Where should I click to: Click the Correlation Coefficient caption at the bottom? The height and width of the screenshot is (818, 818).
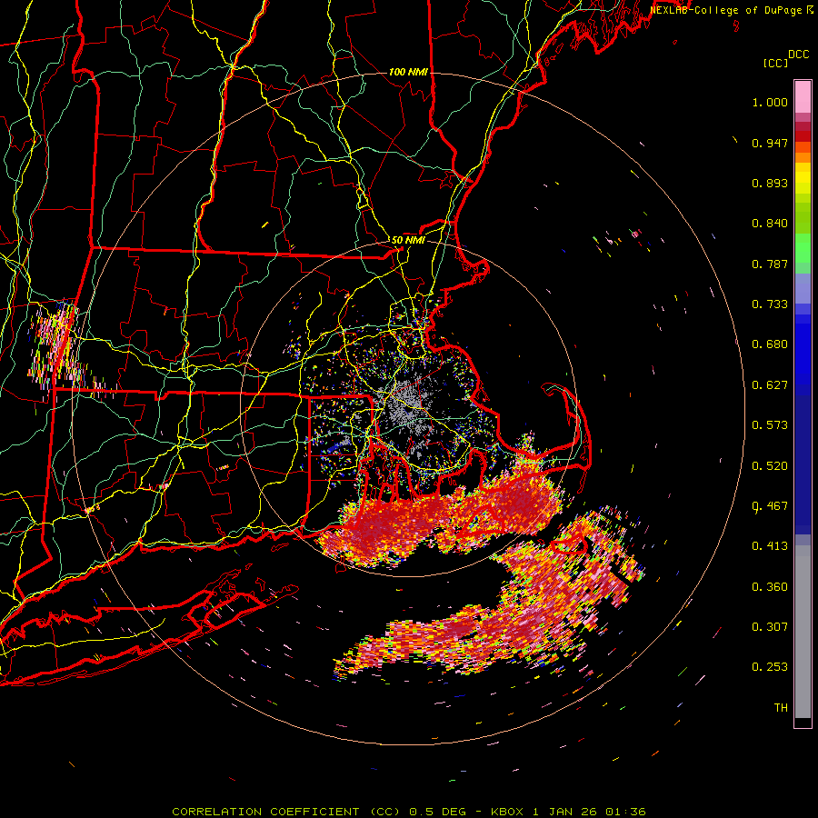point(409,812)
